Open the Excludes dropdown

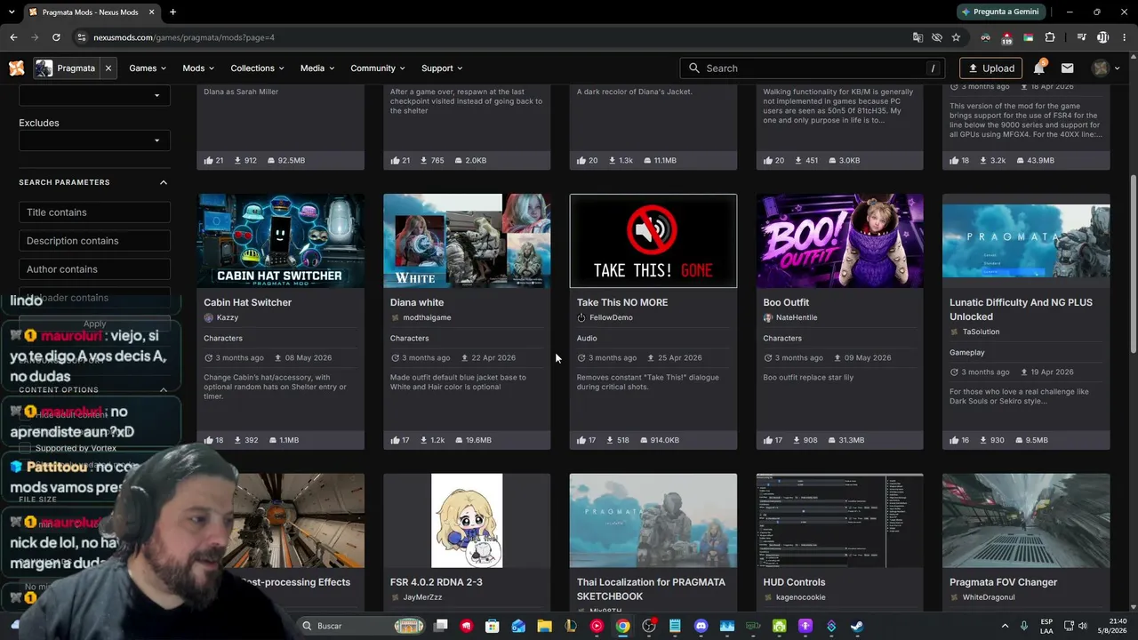[94, 140]
